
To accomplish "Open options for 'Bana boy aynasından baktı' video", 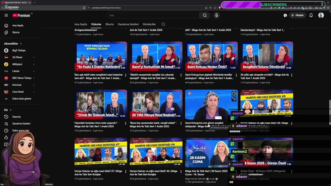I will [x=181, y=123].
